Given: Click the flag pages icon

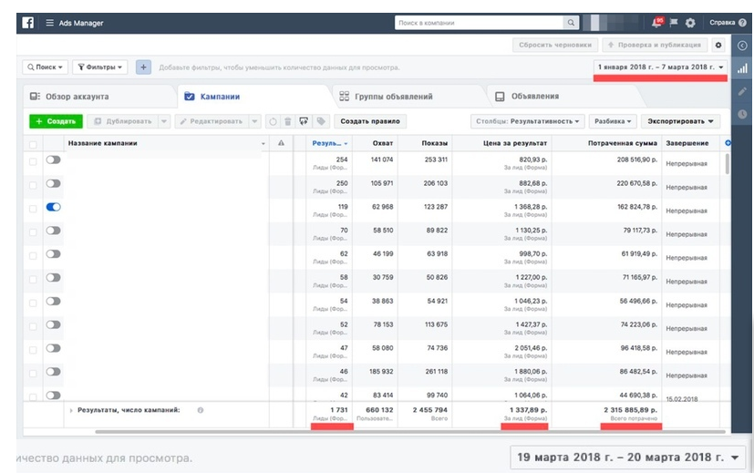Looking at the screenshot, I should (674, 23).
